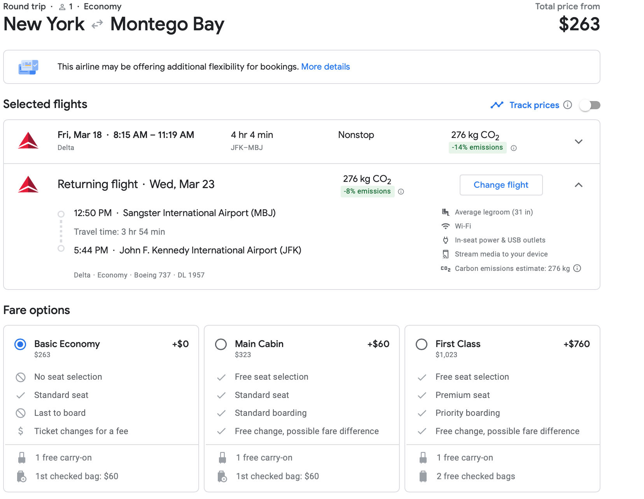
Task: Click Basic Economy checked bag icon
Action: (x=22, y=476)
